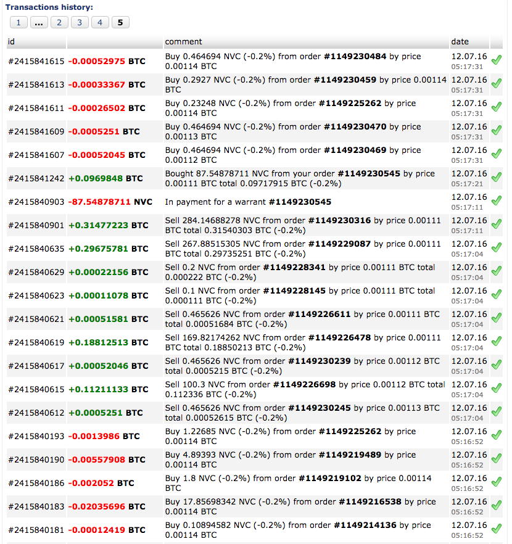Click the checkmark beside transaction #2415840901
This screenshot has width=512, height=544.
(497, 224)
